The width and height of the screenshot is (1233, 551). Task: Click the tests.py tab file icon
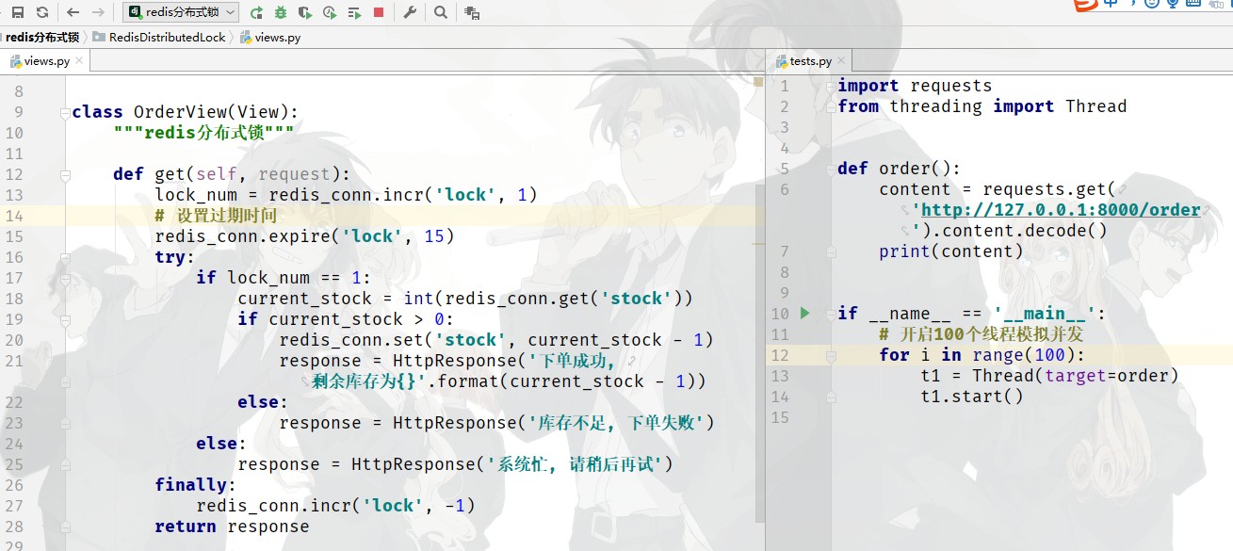point(781,61)
